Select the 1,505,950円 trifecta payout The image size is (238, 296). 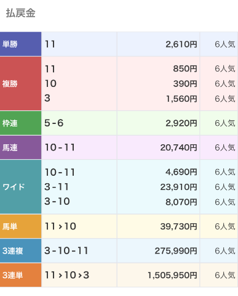[x=172, y=275]
